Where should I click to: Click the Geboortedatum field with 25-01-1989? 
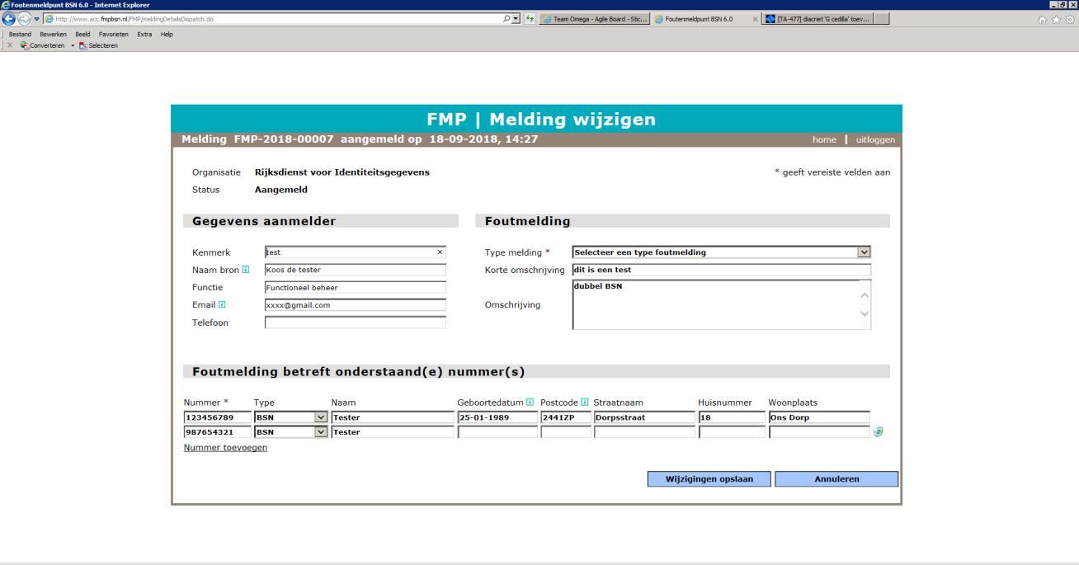[x=497, y=417]
